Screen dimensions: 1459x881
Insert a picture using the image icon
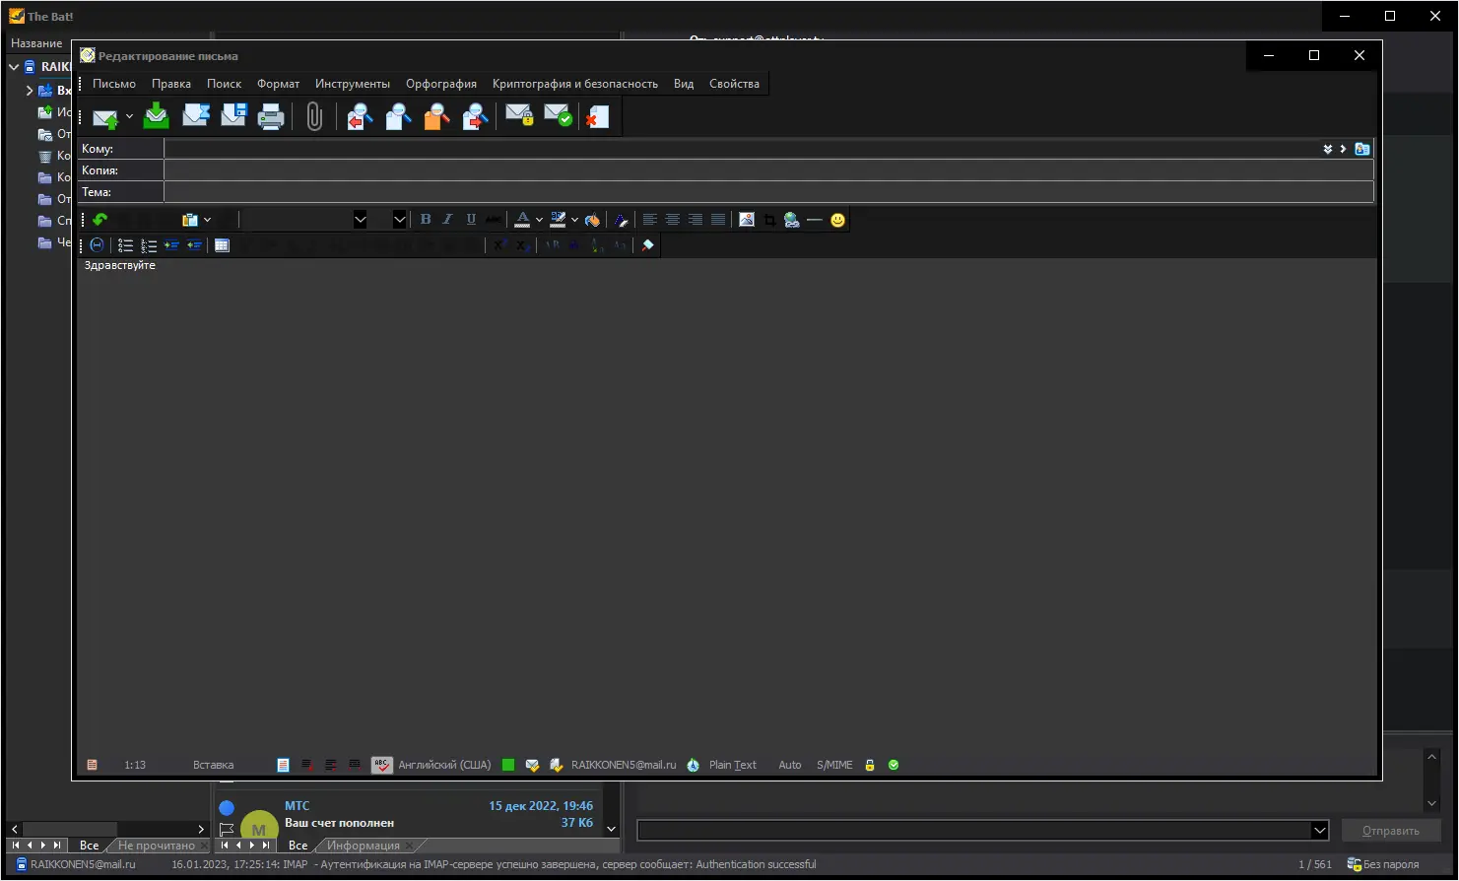click(747, 220)
